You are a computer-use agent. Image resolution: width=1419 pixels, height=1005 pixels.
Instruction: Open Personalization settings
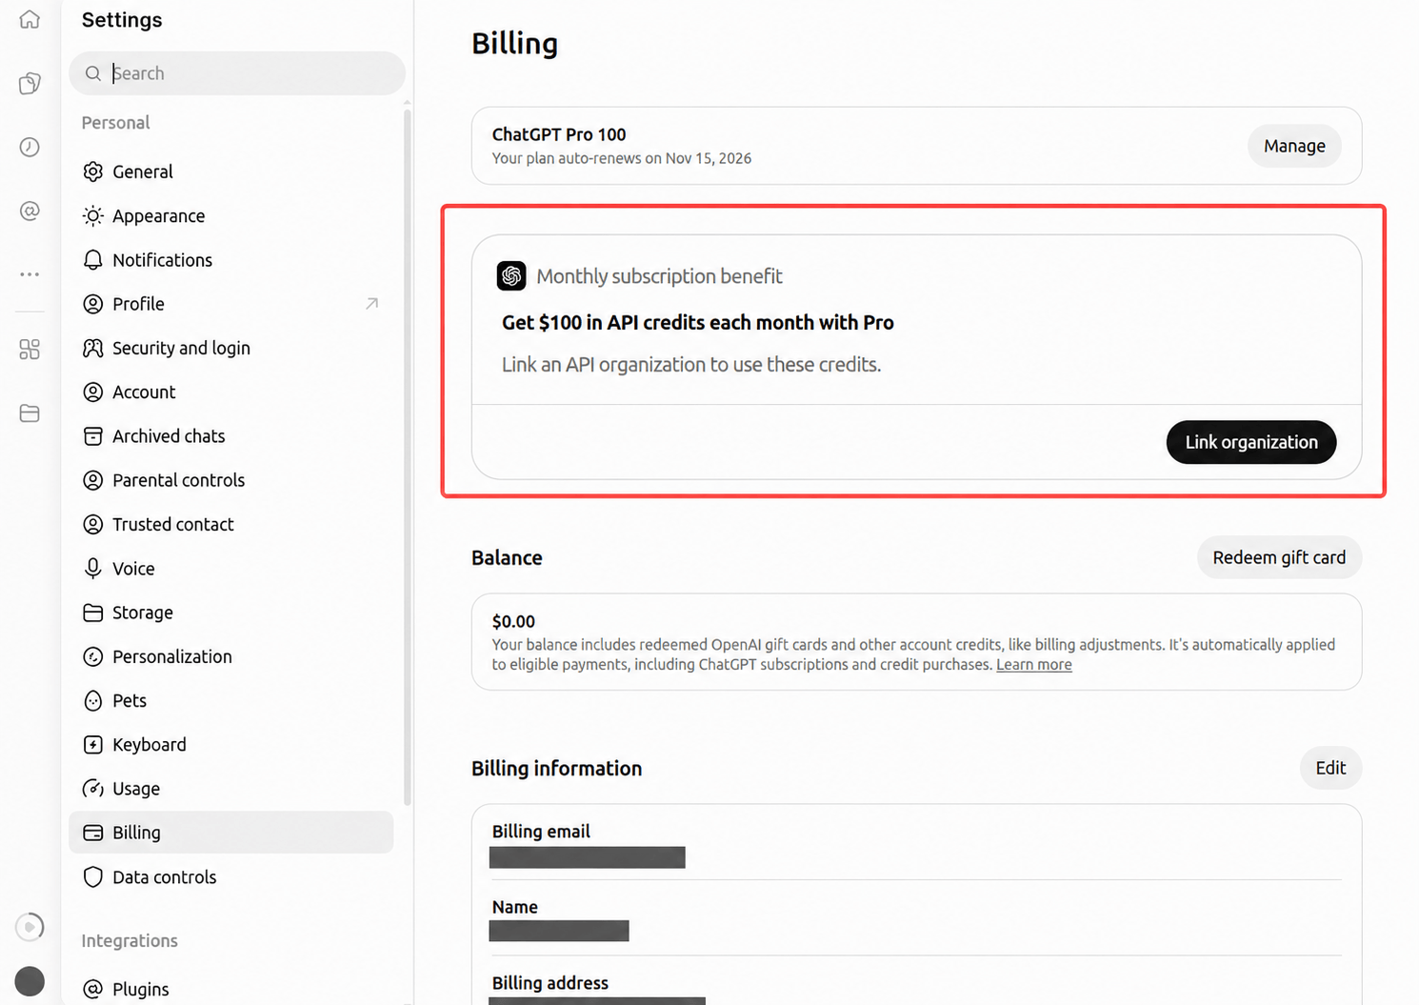pyautogui.click(x=231, y=656)
